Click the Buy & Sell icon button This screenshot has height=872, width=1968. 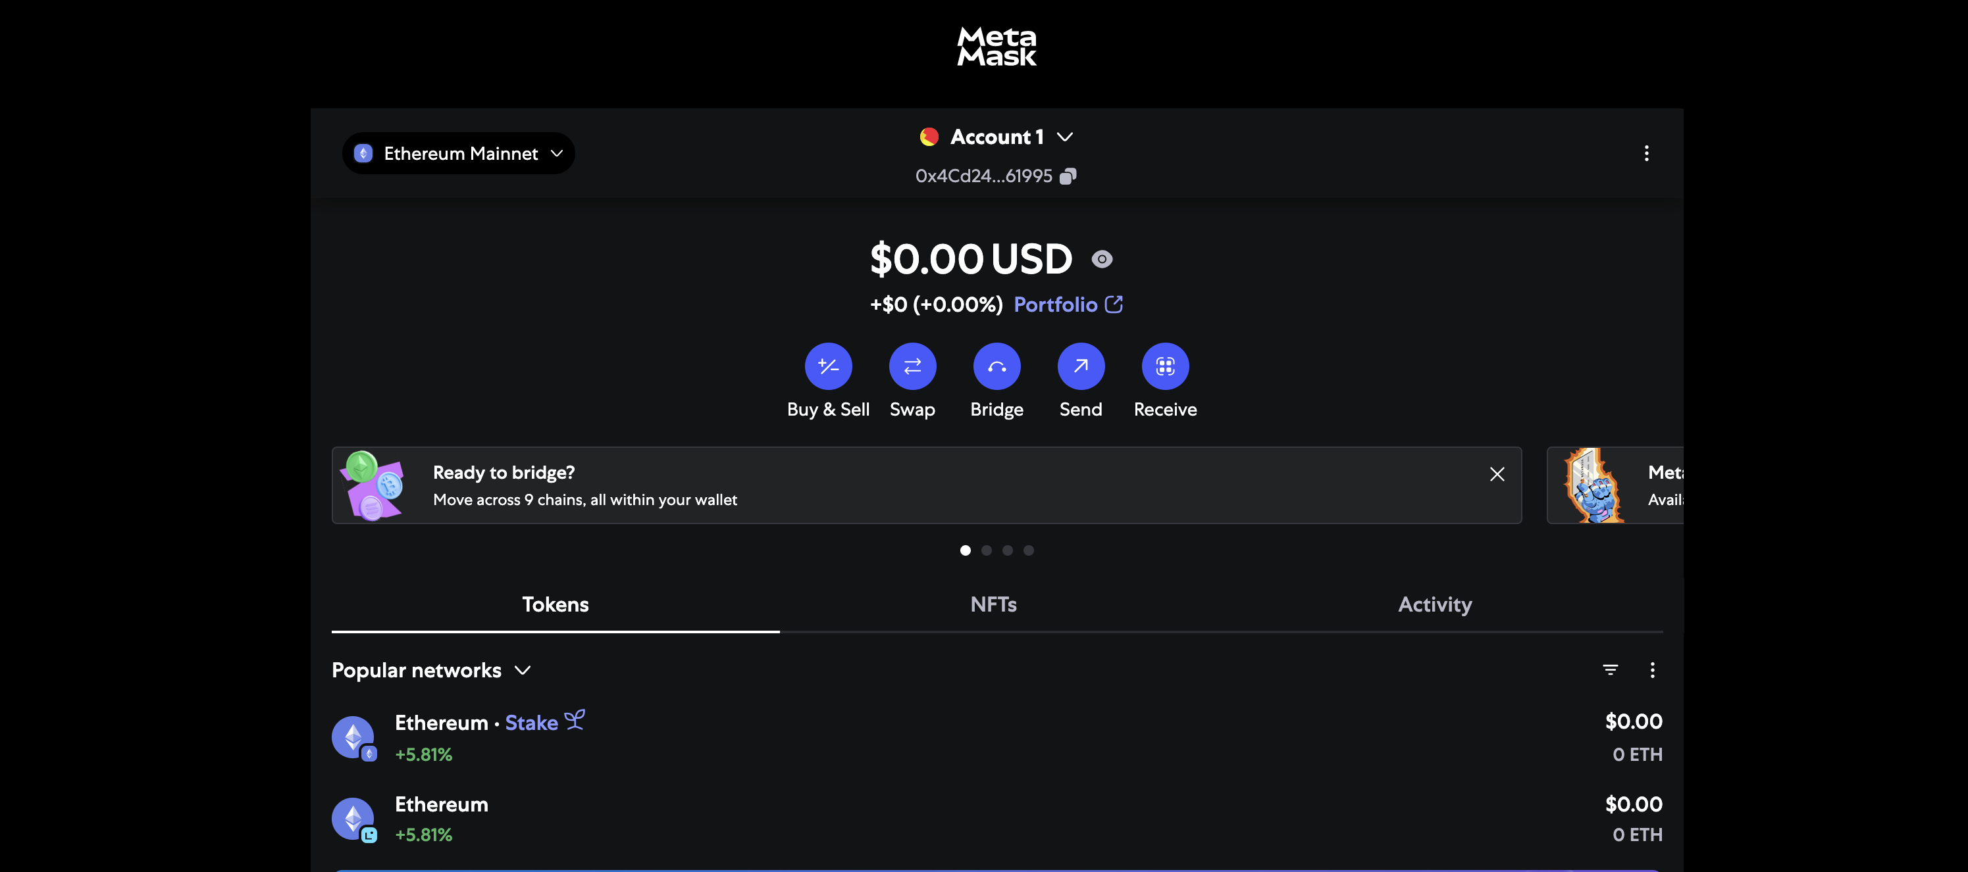click(828, 366)
